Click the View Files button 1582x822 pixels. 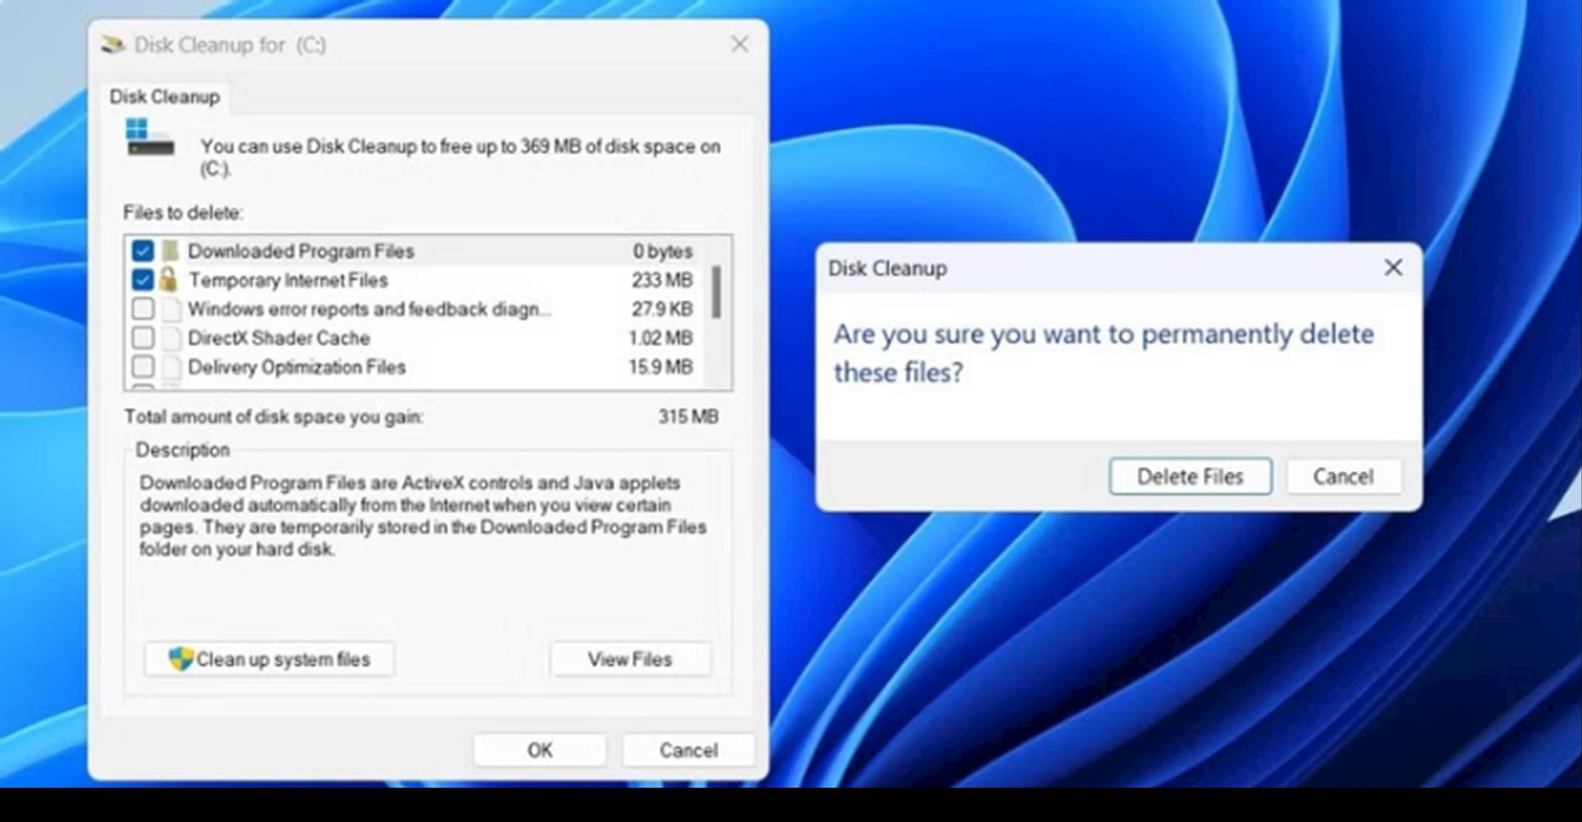(630, 659)
